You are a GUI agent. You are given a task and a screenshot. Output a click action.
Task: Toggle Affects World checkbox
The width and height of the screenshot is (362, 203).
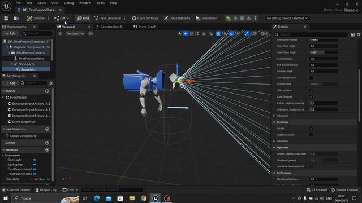(x=311, y=90)
